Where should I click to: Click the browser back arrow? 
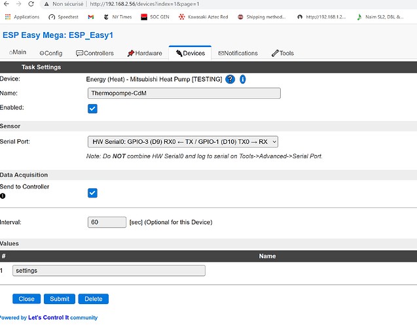tap(7, 4)
